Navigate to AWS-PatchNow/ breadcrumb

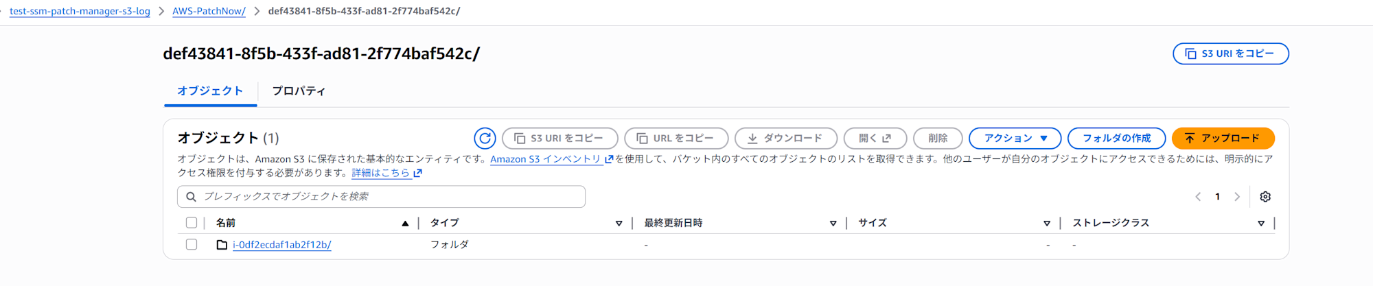click(x=209, y=11)
